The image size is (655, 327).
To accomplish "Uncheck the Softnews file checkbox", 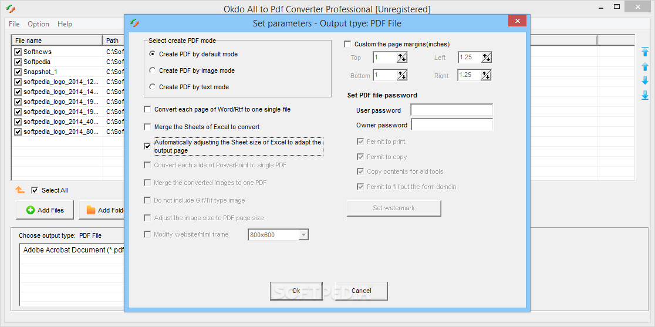I will 18,52.
